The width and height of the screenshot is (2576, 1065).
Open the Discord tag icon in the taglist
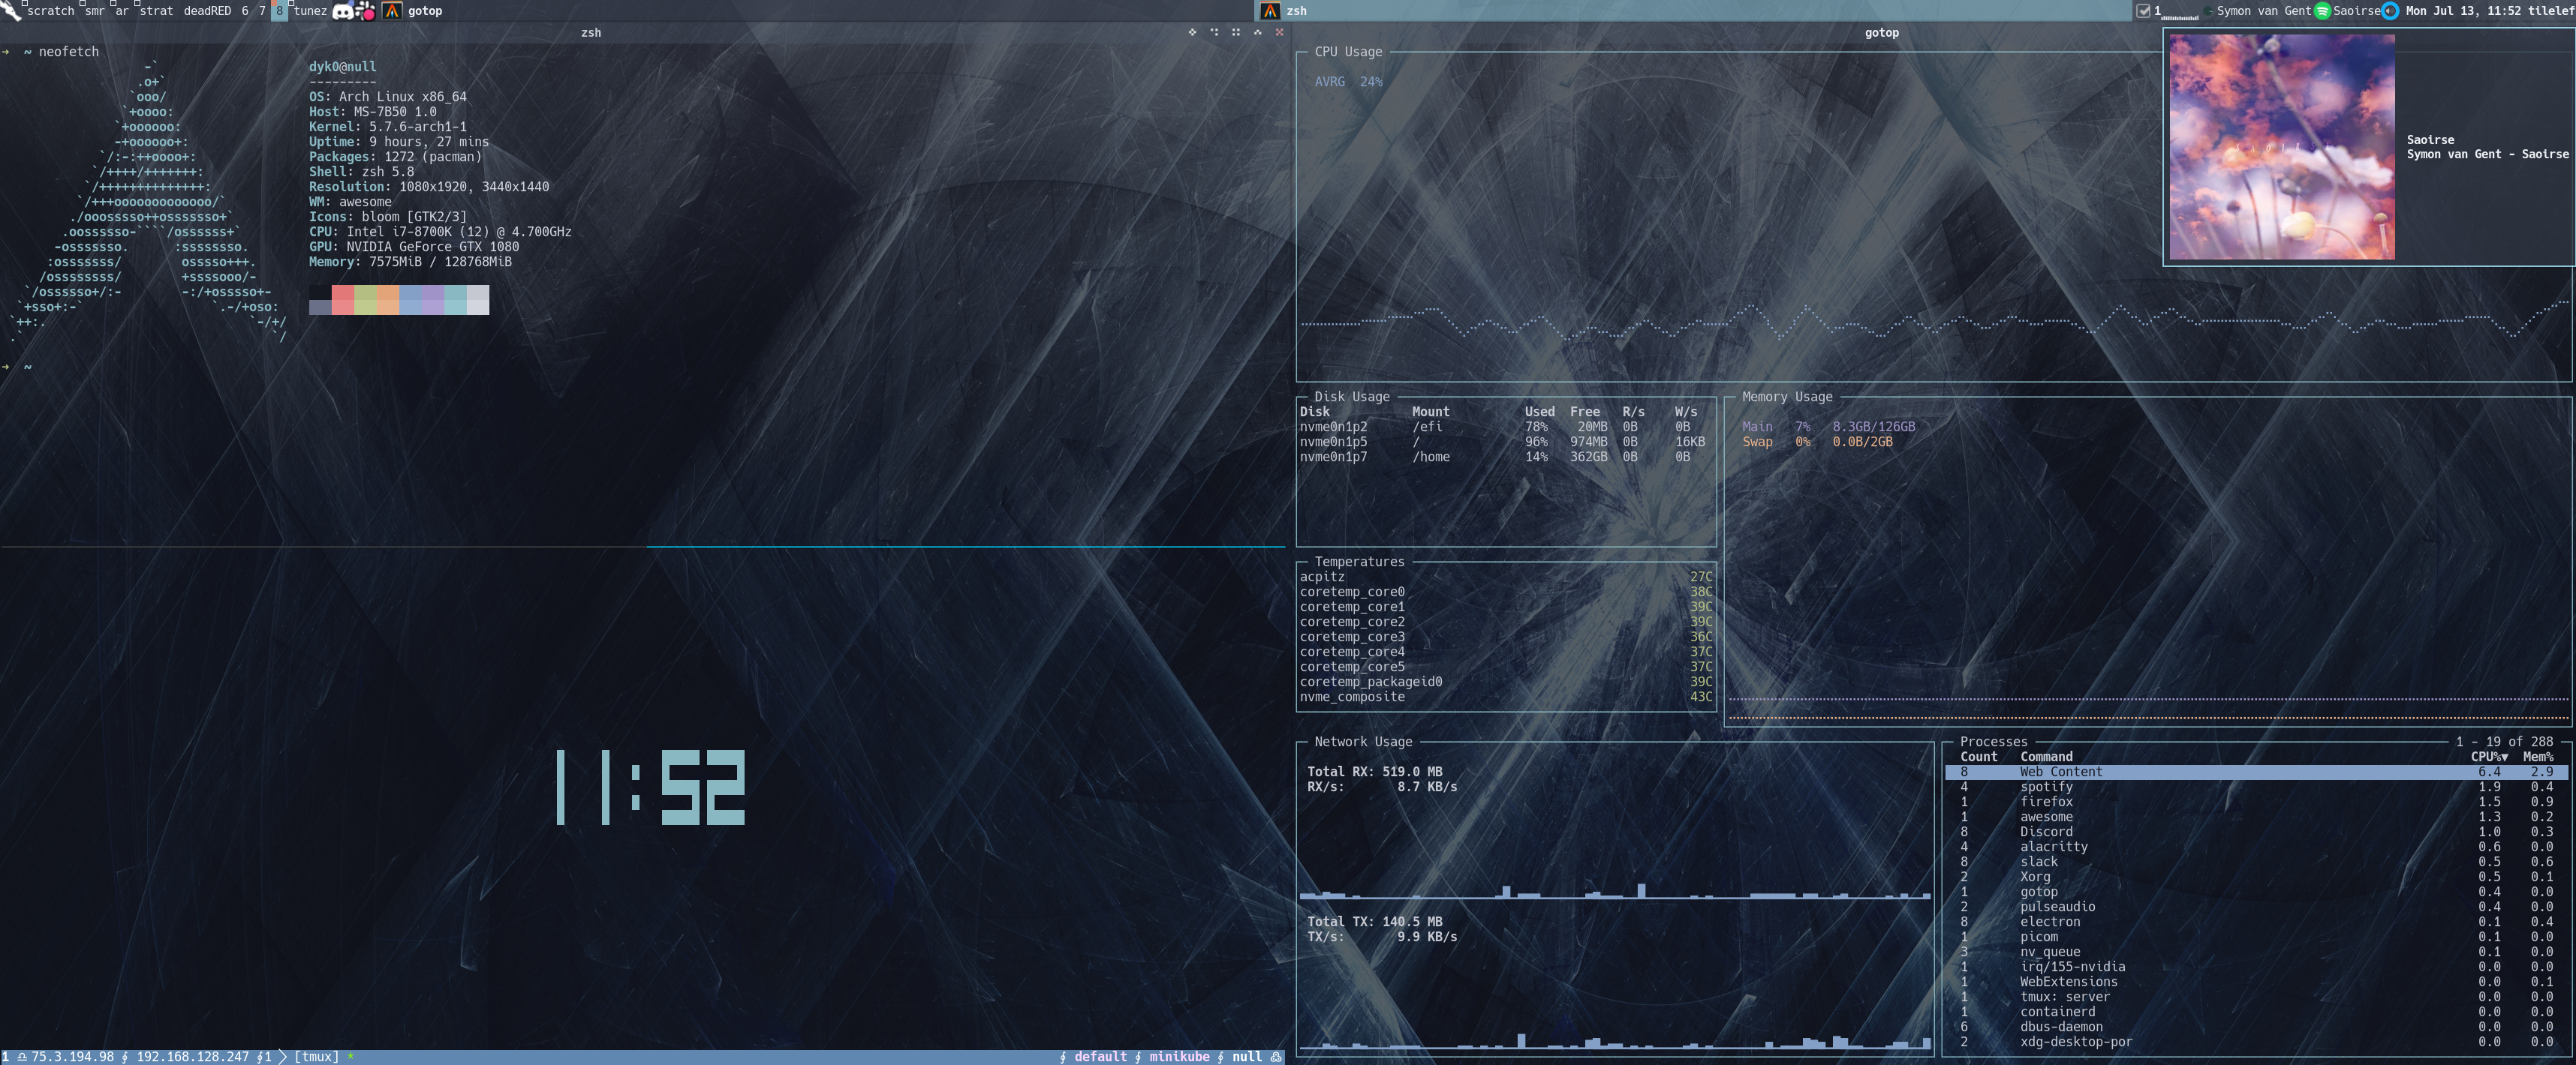click(x=342, y=11)
